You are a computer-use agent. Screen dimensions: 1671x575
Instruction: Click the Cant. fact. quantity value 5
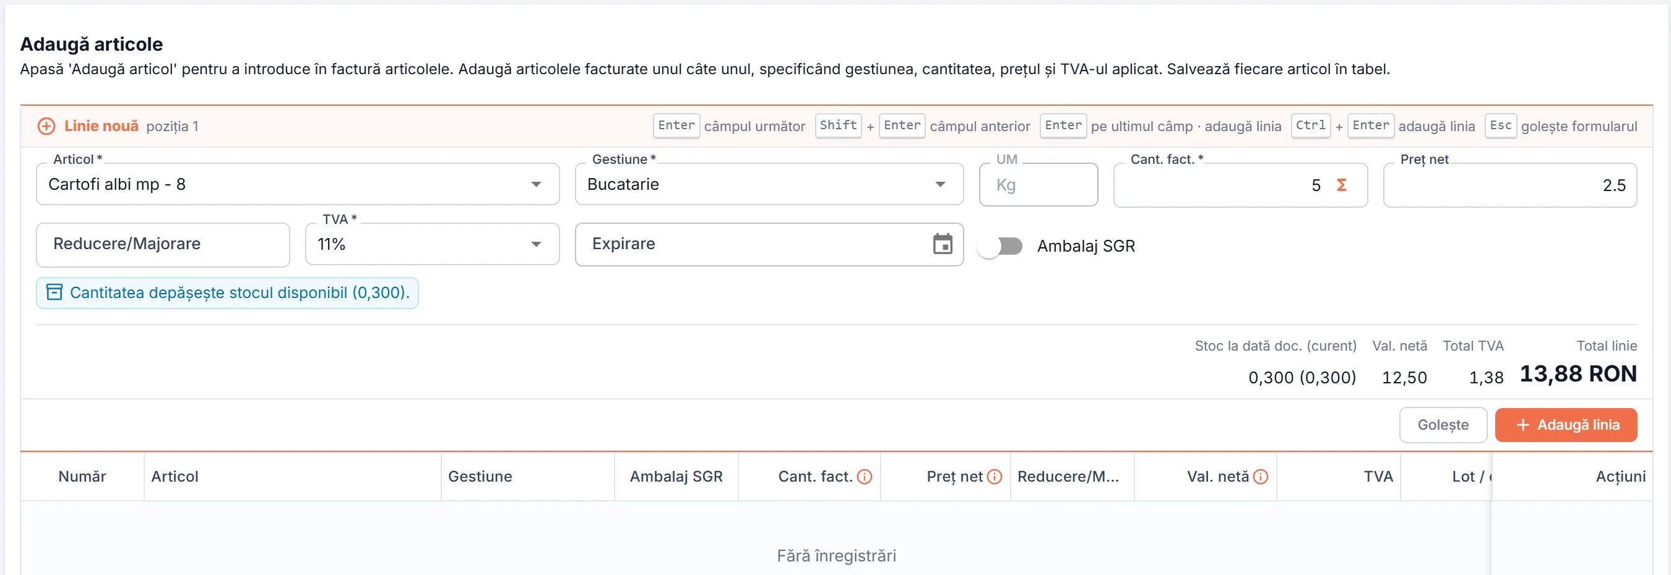click(x=1316, y=185)
